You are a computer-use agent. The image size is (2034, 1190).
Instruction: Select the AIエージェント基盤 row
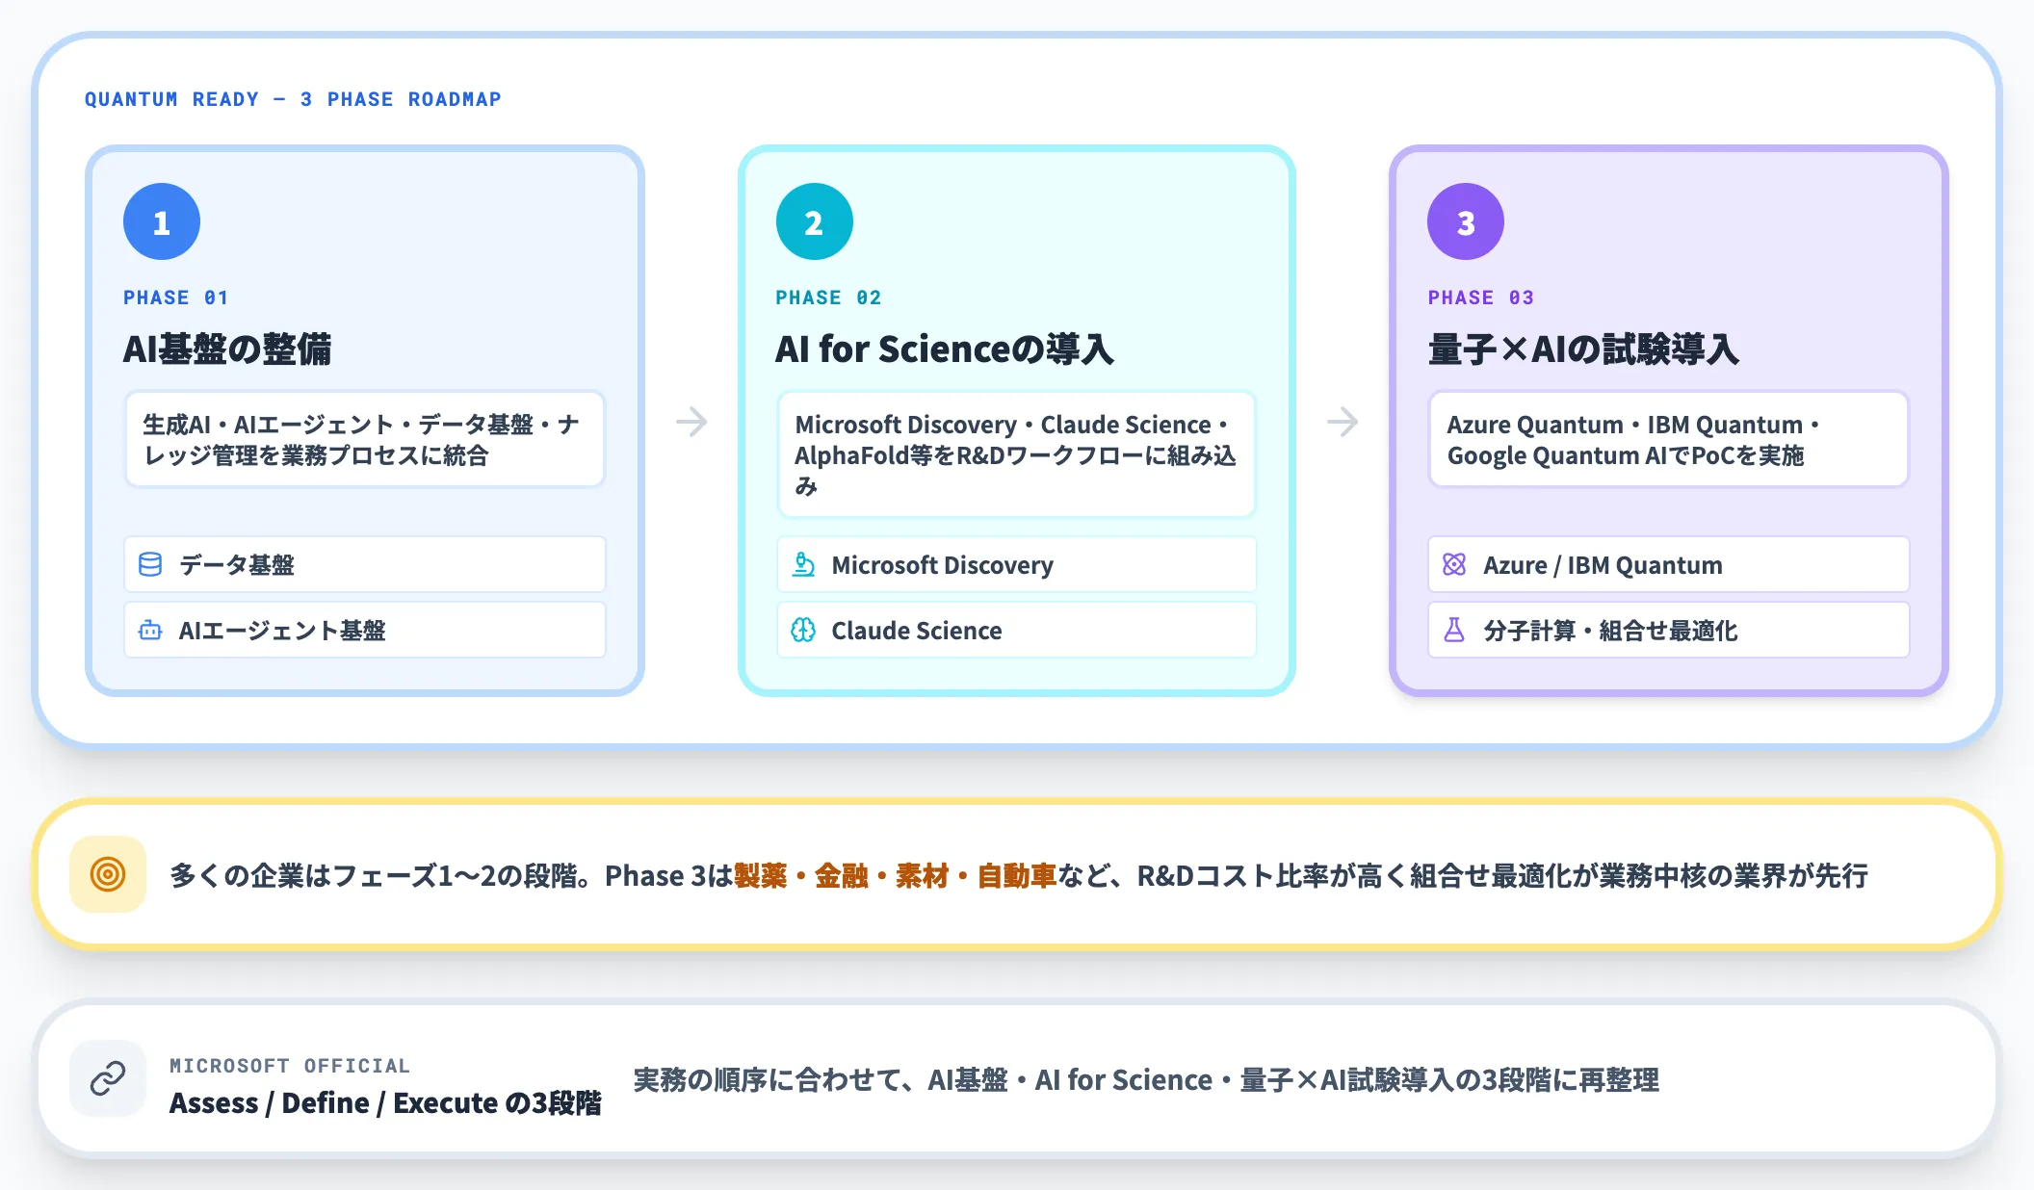pyautogui.click(x=365, y=630)
